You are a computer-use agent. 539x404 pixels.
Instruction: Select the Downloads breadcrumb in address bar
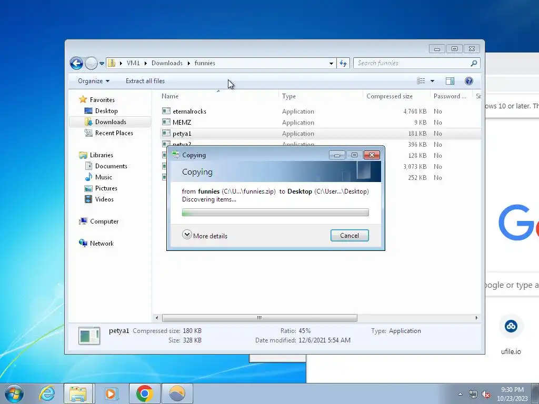click(167, 63)
